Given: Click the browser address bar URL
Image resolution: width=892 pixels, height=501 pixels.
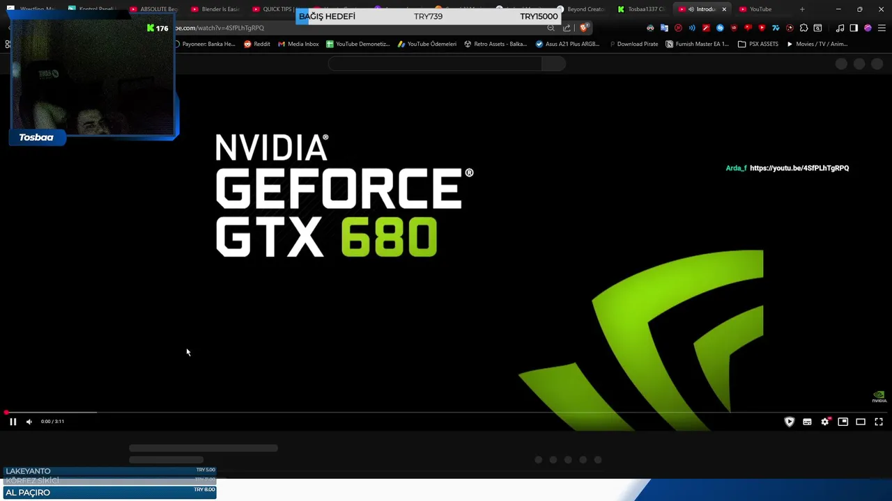Looking at the screenshot, I should pyautogui.click(x=219, y=28).
